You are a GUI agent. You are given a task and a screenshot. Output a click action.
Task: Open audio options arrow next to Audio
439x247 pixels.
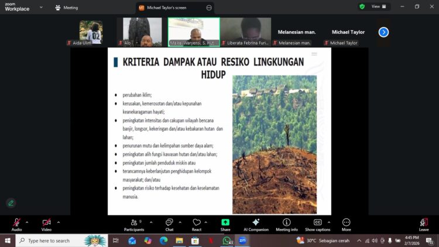coord(27,222)
